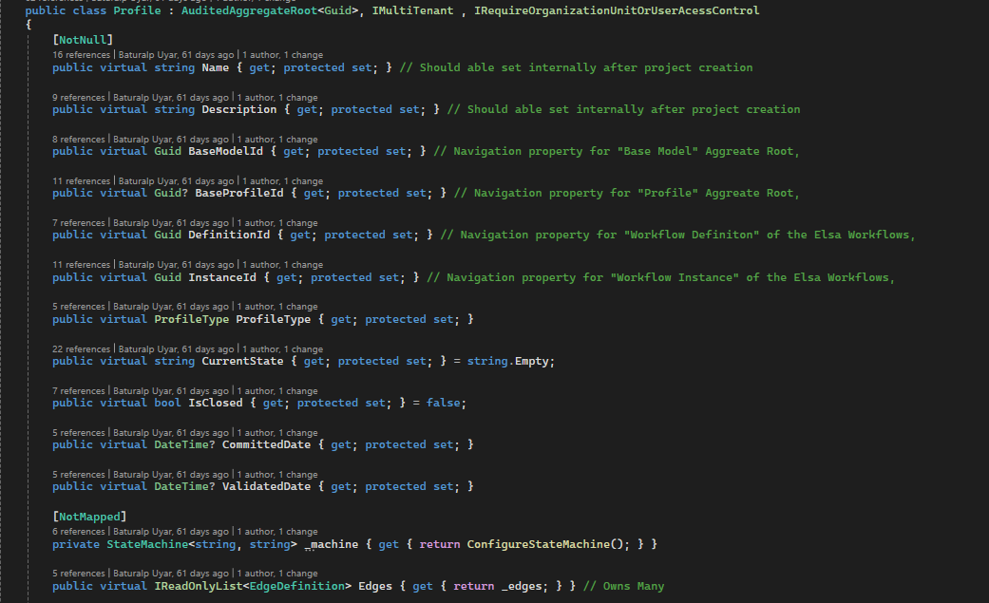Show the 22 references for CurrentState property

81,349
